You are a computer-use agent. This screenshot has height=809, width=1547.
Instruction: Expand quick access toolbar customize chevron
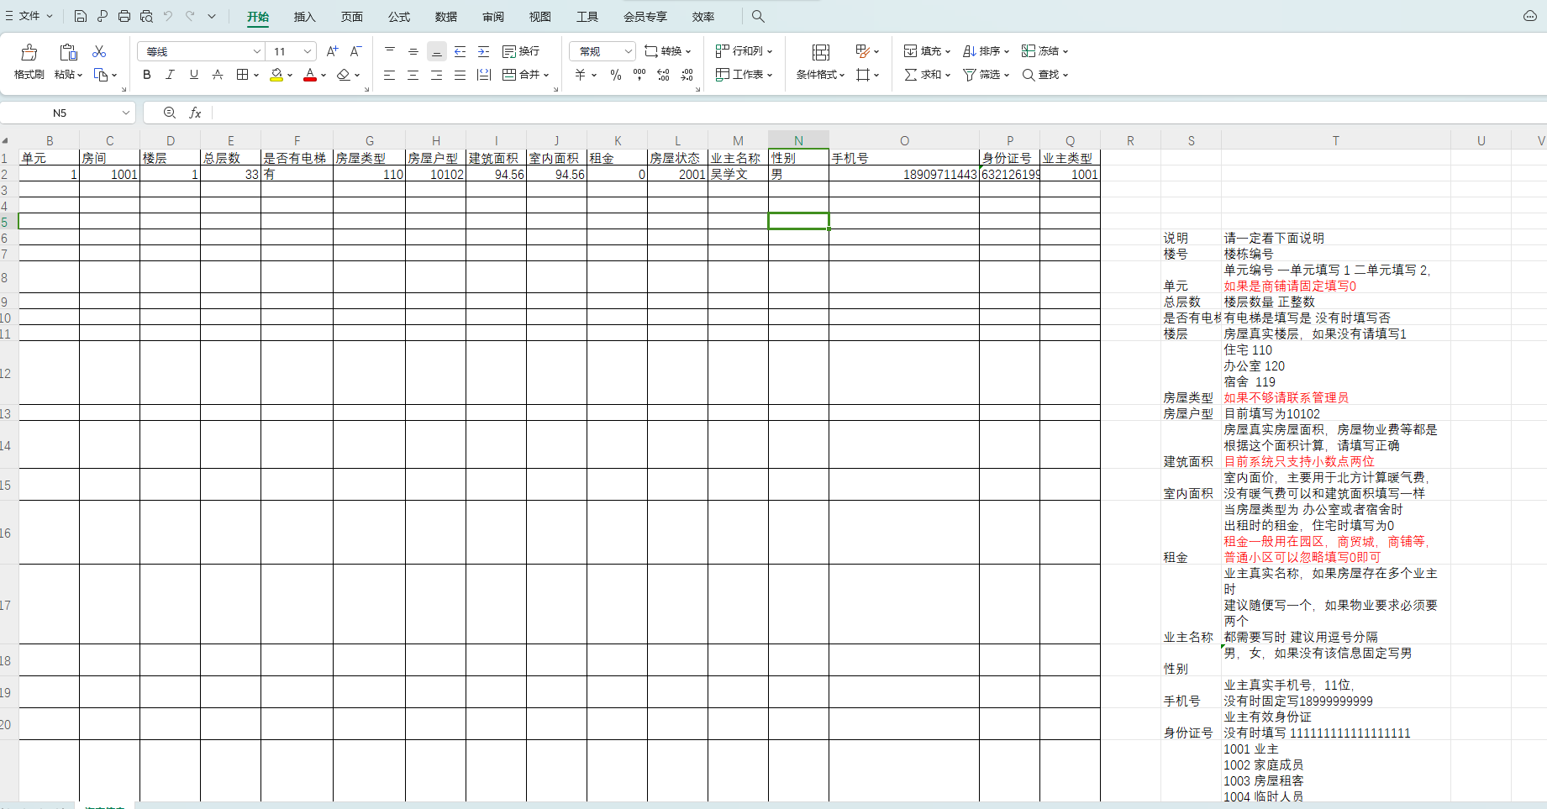(x=212, y=16)
